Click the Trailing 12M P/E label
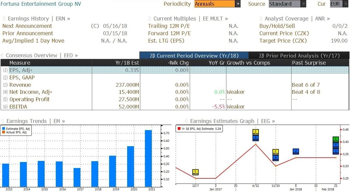The image size is (350, 192). [x=169, y=26]
